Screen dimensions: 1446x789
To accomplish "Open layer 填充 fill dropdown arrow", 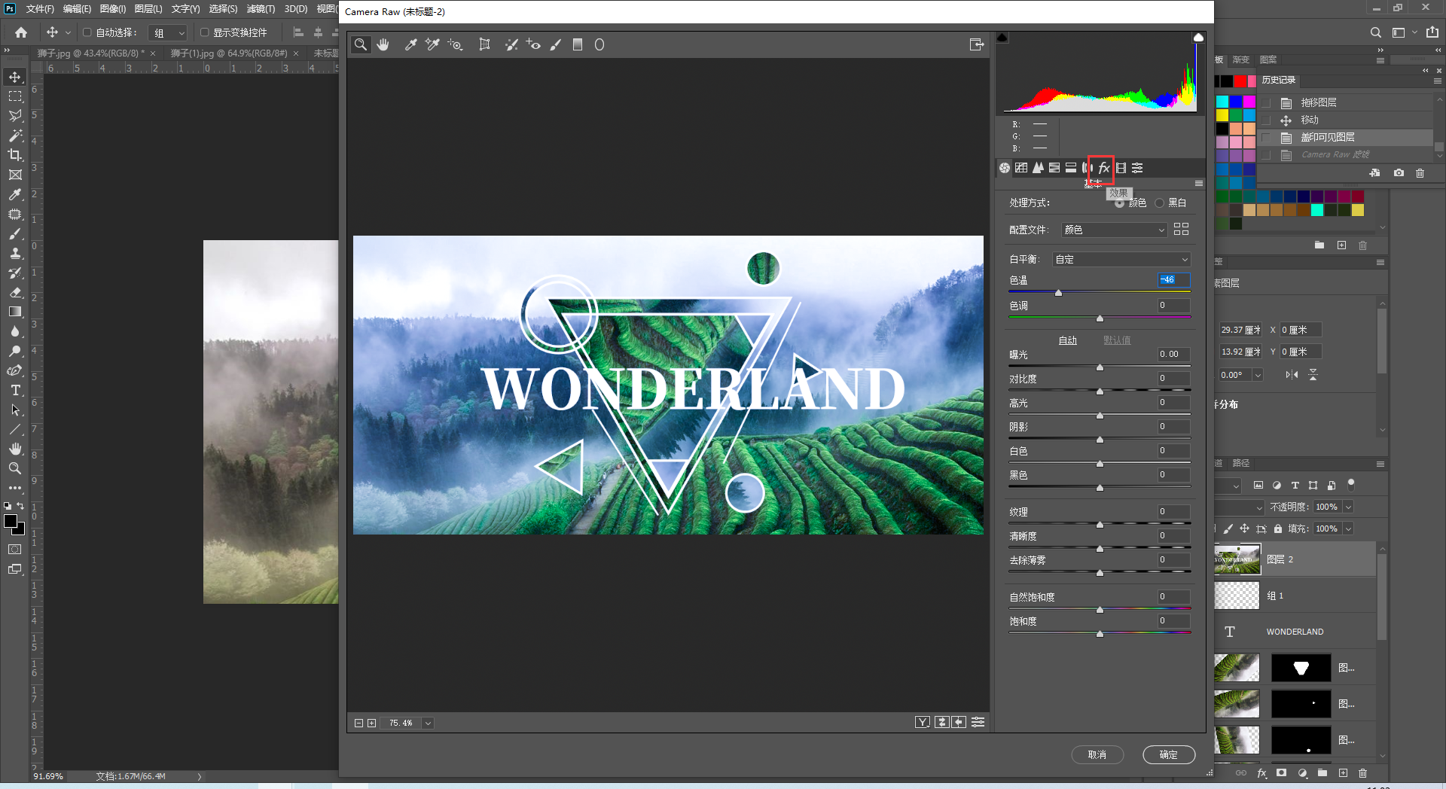I will 1348,529.
